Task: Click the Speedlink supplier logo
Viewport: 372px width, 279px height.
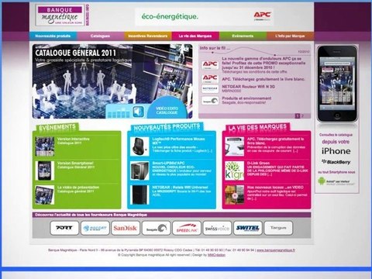Action: [187, 228]
